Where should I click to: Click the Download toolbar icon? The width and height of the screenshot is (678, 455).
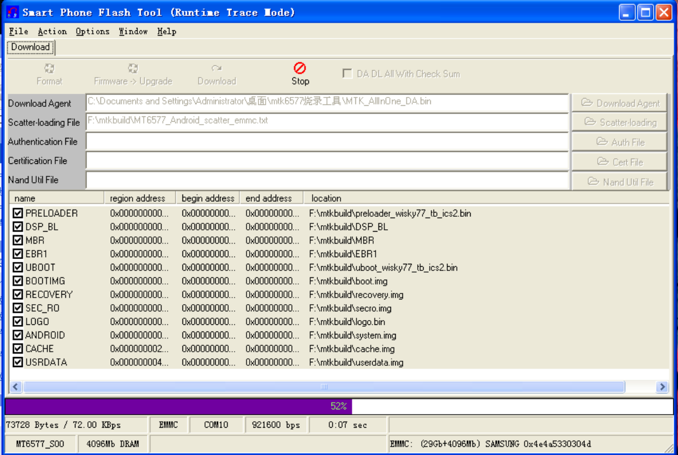coord(217,68)
